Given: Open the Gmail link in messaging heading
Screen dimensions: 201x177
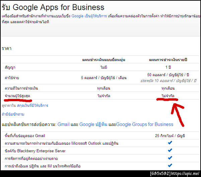Looking at the screenshot, I should (63, 124).
